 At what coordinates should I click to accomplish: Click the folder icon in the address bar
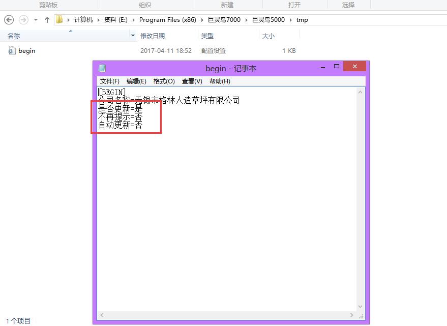pos(59,20)
